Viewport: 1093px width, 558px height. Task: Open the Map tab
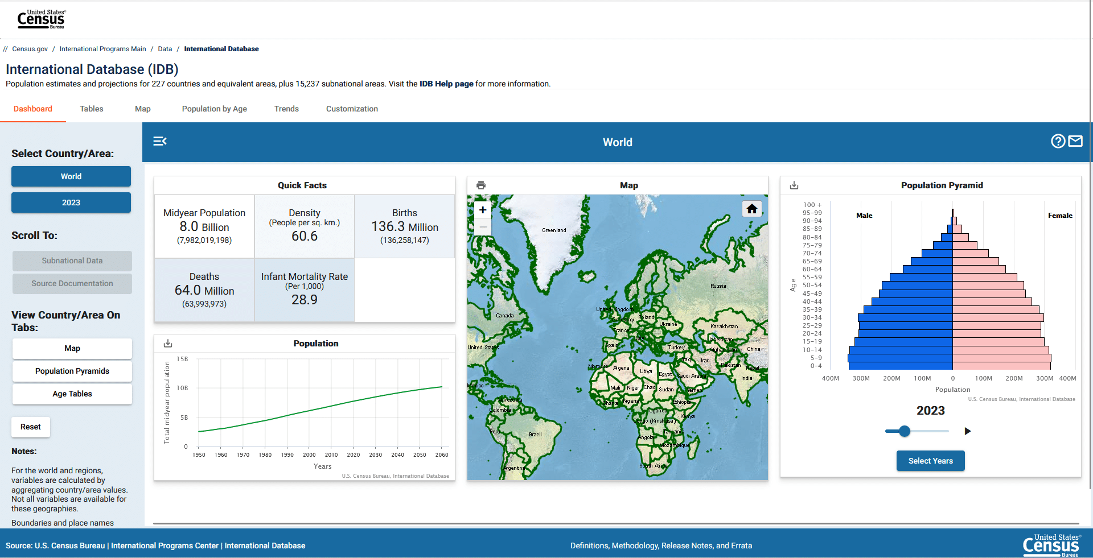pyautogui.click(x=143, y=109)
